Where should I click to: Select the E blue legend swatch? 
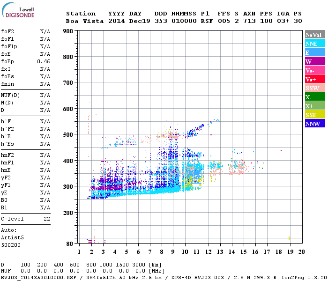[315, 52]
